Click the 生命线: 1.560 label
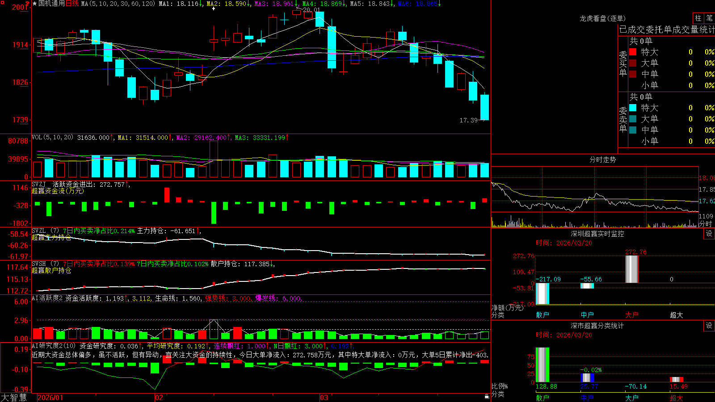The image size is (715, 402). (x=178, y=298)
